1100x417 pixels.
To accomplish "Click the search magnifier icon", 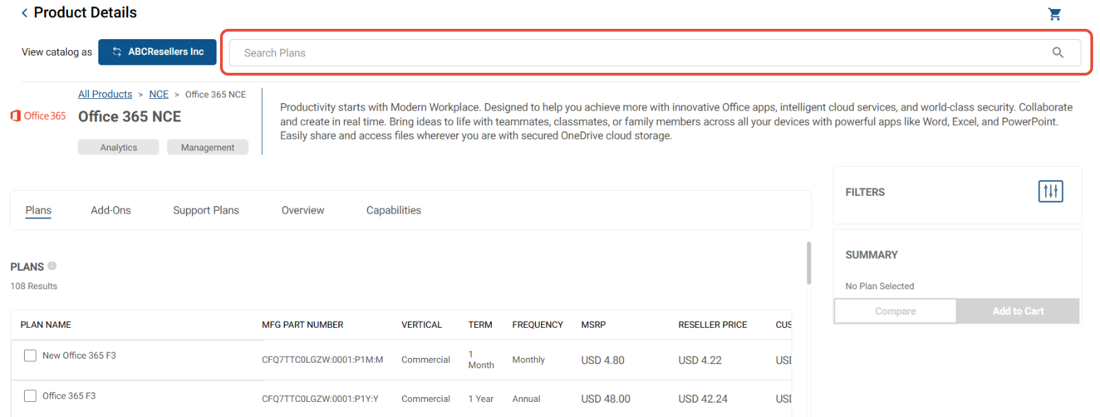I will pos(1058,53).
